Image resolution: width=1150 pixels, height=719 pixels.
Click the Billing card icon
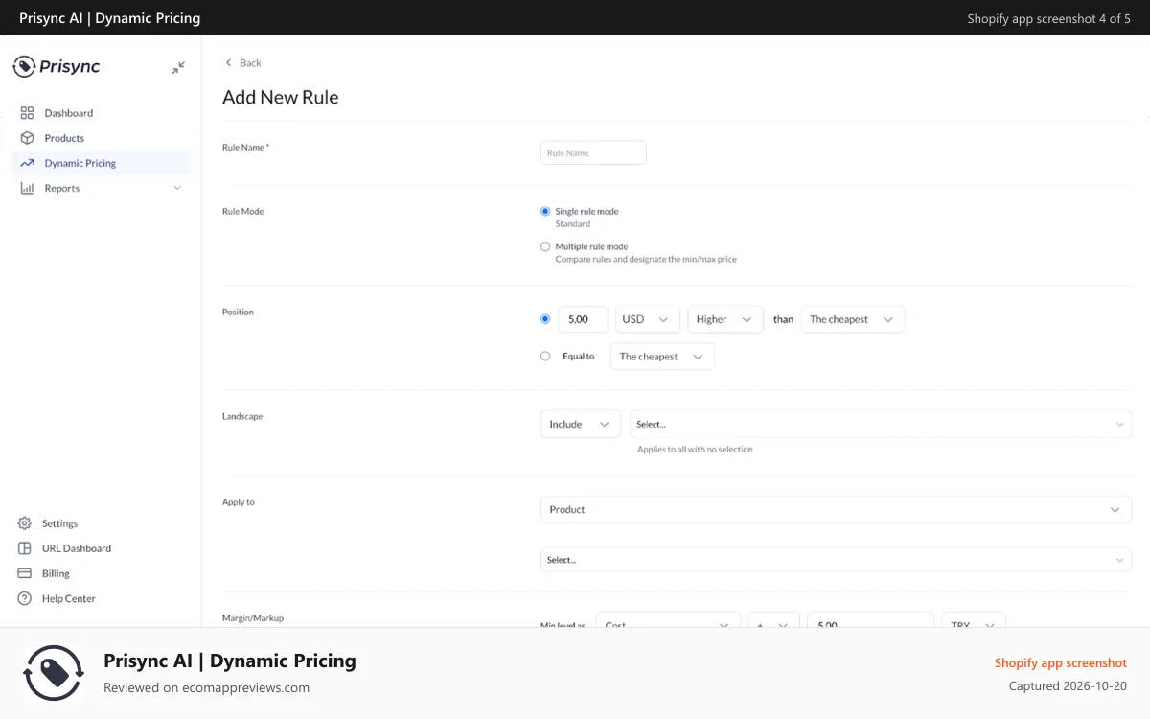coord(25,573)
